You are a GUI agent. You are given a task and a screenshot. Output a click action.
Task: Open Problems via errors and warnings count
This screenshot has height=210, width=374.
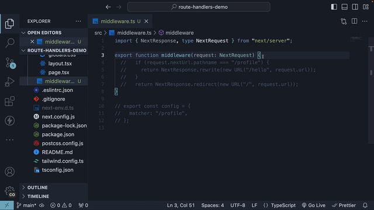(61, 205)
